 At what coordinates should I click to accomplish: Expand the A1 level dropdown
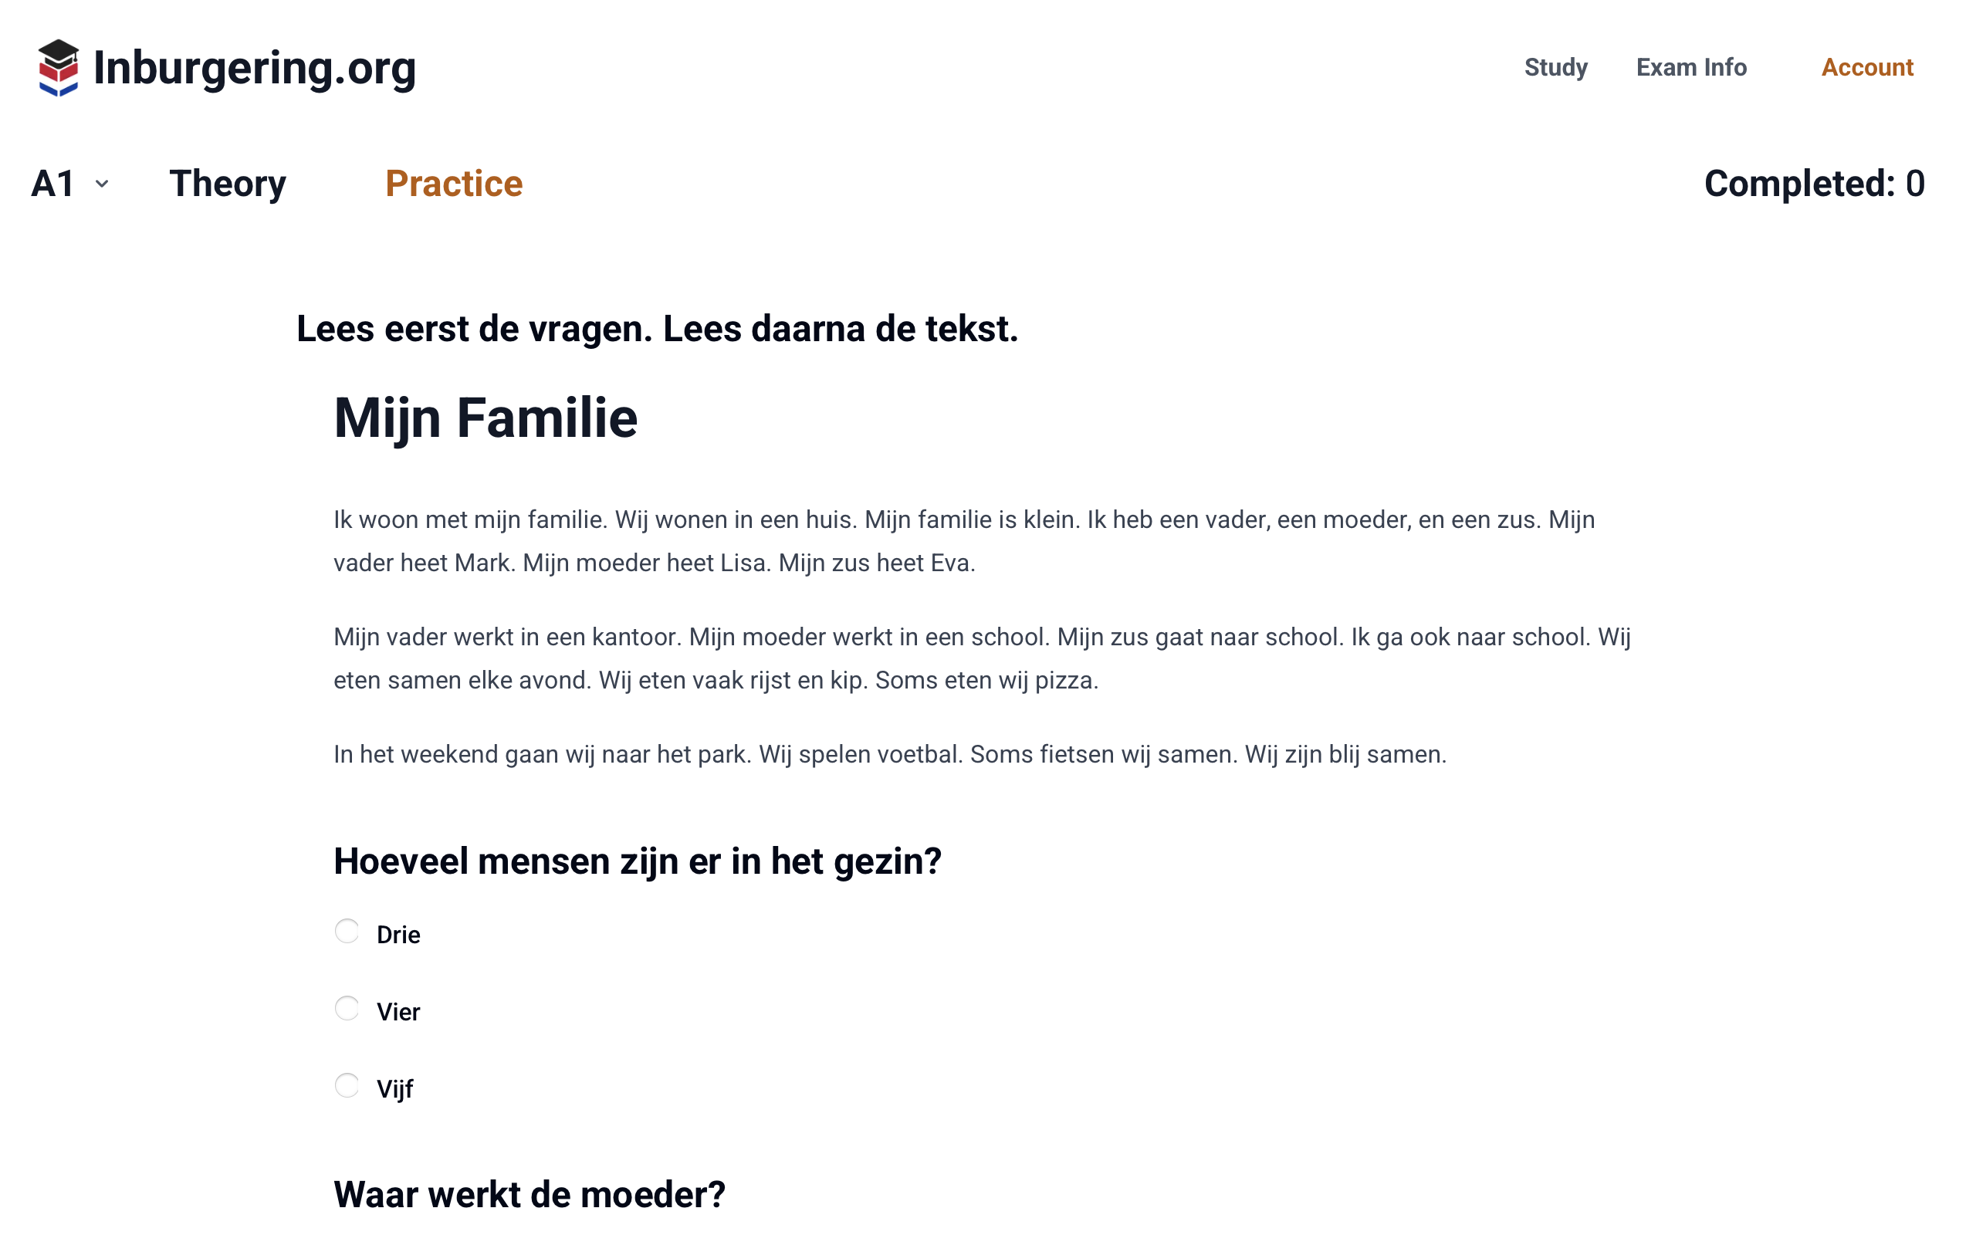click(x=54, y=184)
